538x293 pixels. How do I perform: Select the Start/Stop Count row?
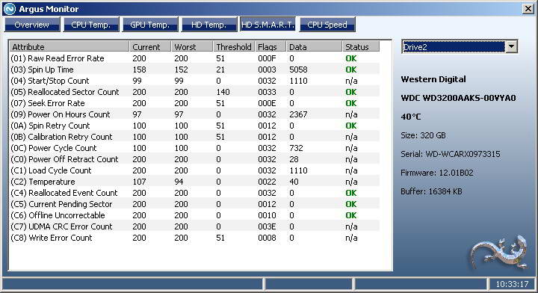(194, 81)
